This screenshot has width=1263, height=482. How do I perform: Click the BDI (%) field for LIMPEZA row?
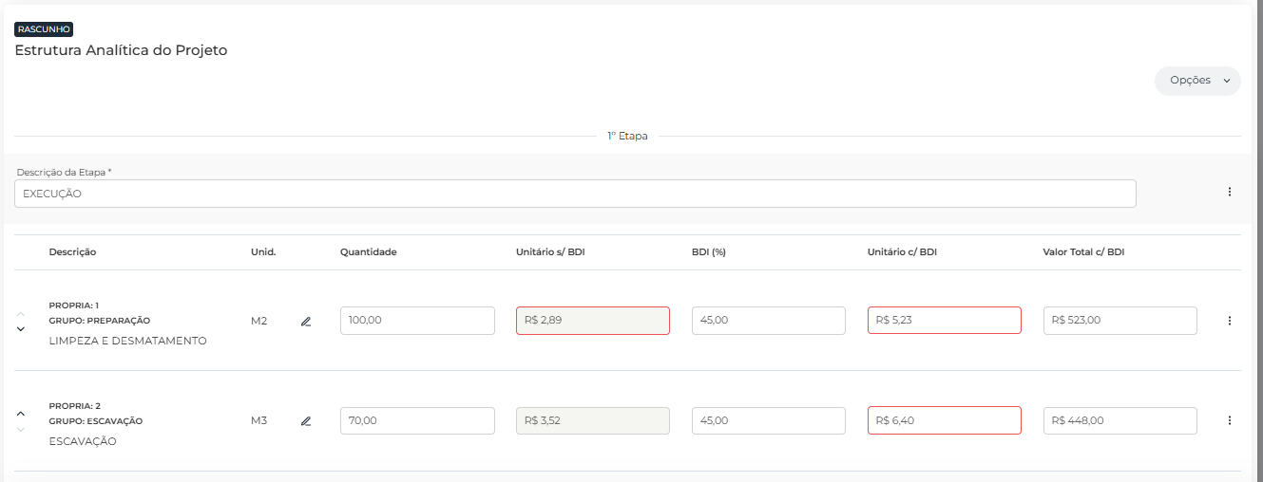[768, 321]
